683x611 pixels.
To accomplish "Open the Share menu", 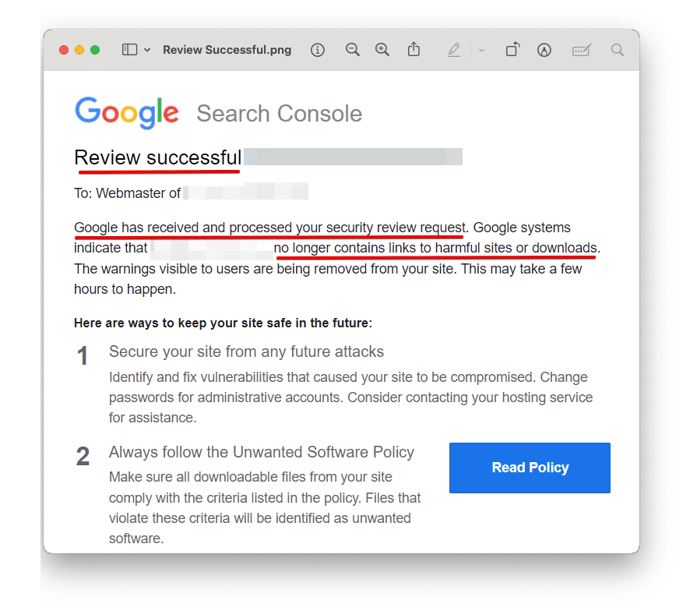I will (414, 50).
